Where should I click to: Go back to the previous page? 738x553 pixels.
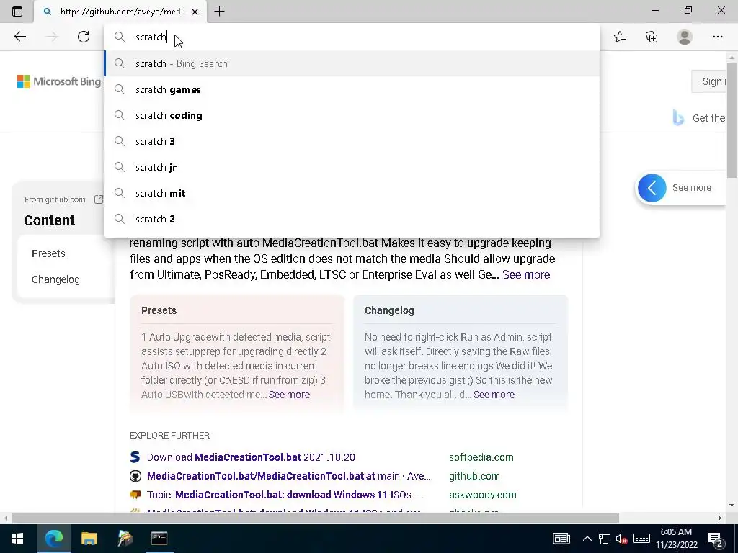point(19,37)
